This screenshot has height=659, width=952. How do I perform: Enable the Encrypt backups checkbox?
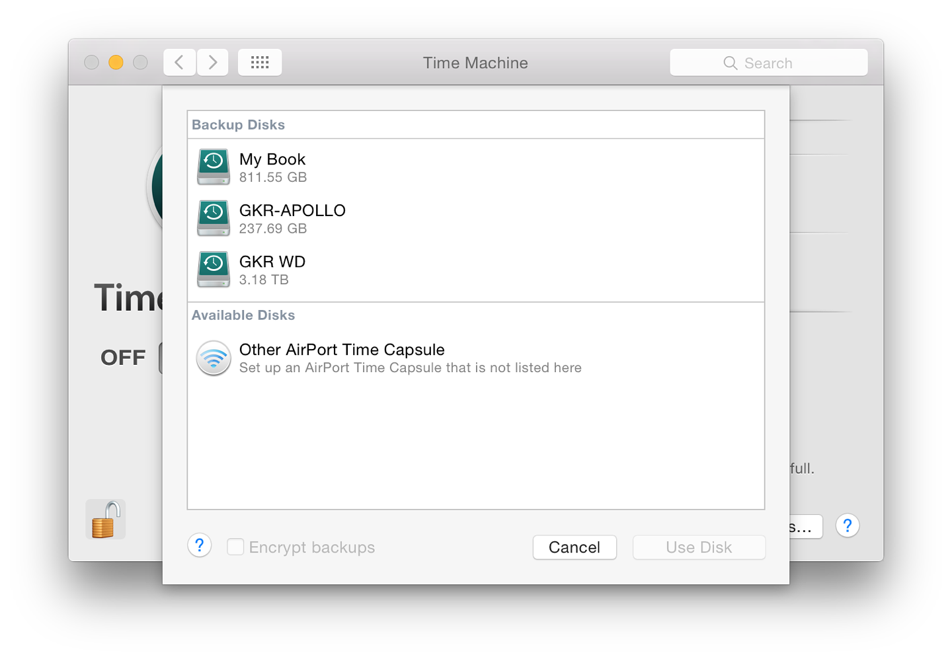tap(235, 547)
